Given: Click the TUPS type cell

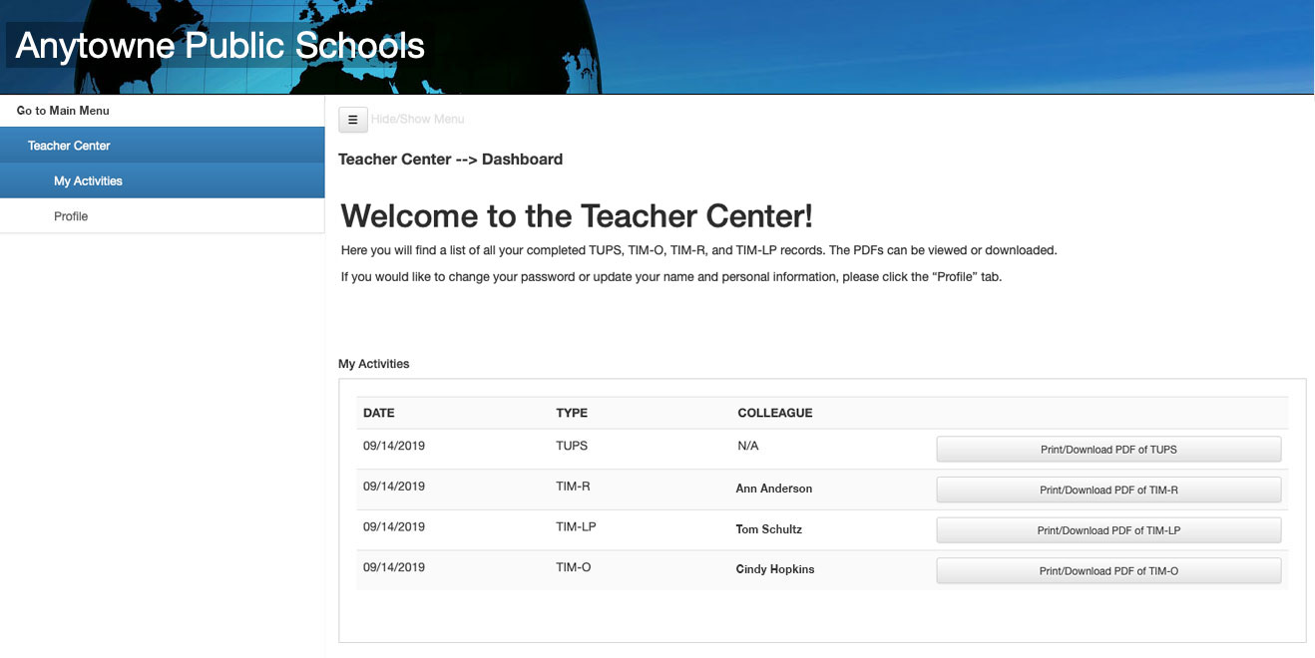Looking at the screenshot, I should (x=572, y=446).
